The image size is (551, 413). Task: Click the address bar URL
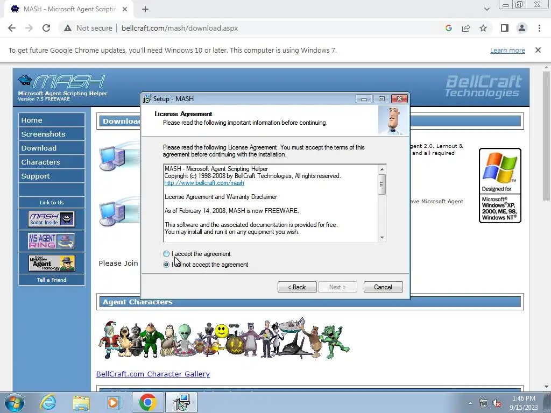[180, 28]
